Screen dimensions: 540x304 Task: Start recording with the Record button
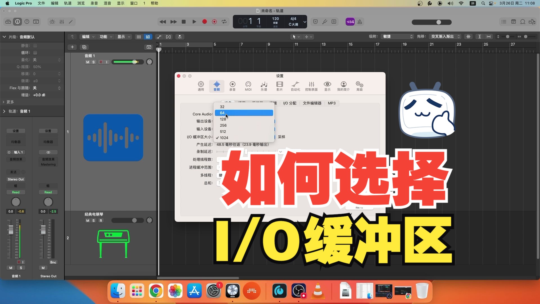[x=205, y=22]
